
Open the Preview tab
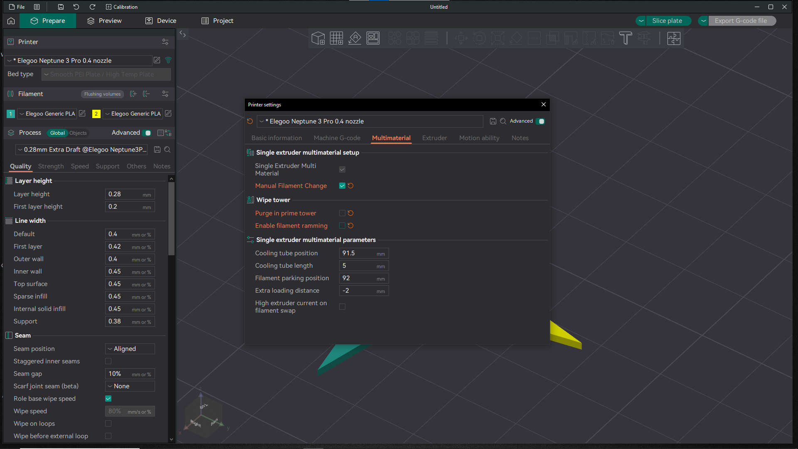click(x=104, y=21)
